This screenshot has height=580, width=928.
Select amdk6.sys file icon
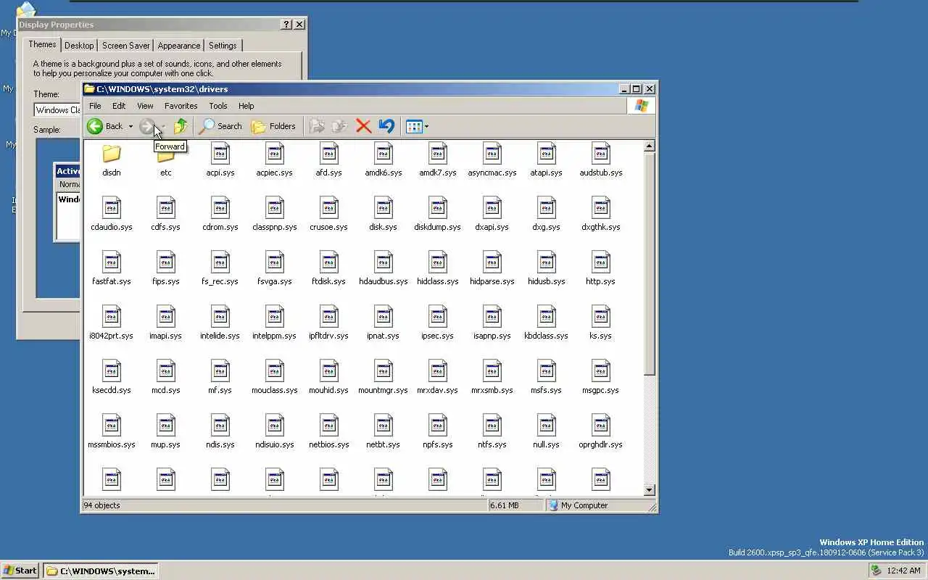(384, 154)
